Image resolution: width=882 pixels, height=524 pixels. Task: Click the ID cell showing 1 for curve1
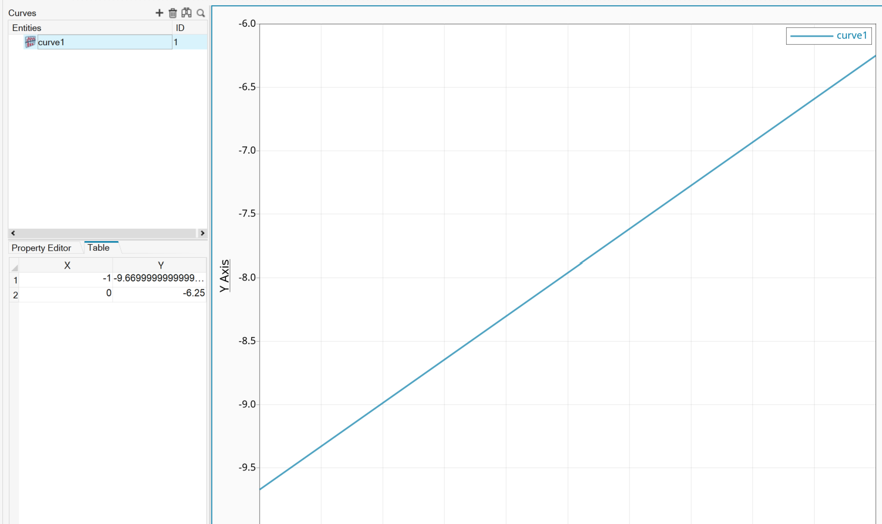(190, 42)
